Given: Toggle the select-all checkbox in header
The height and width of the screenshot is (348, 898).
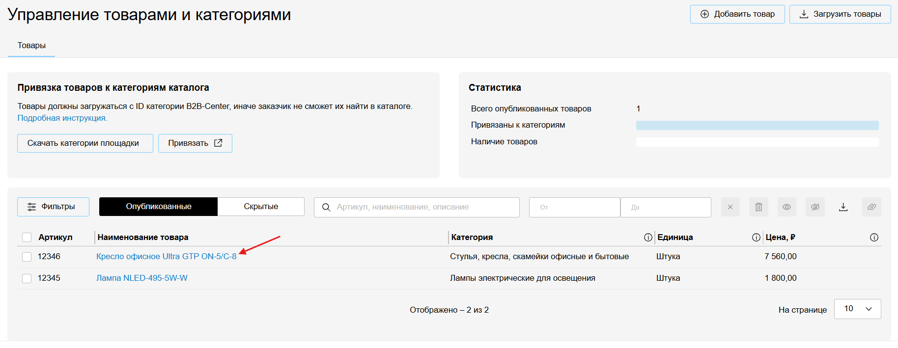Looking at the screenshot, I should [x=27, y=238].
